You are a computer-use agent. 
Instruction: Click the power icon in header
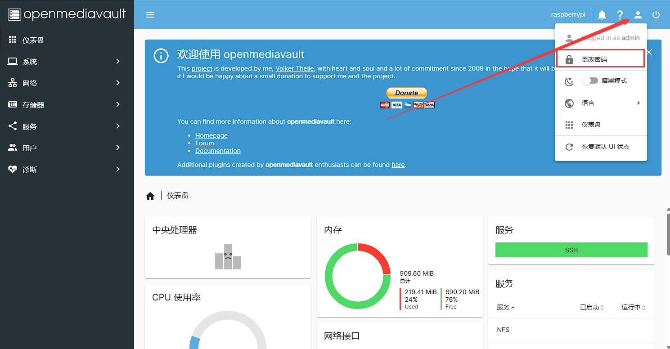pos(656,15)
